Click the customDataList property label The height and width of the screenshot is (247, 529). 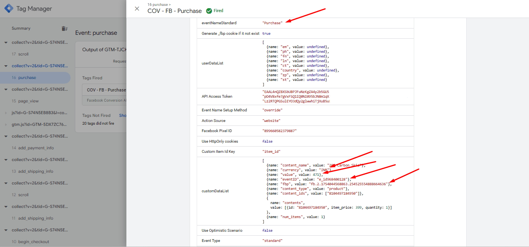[215, 191]
